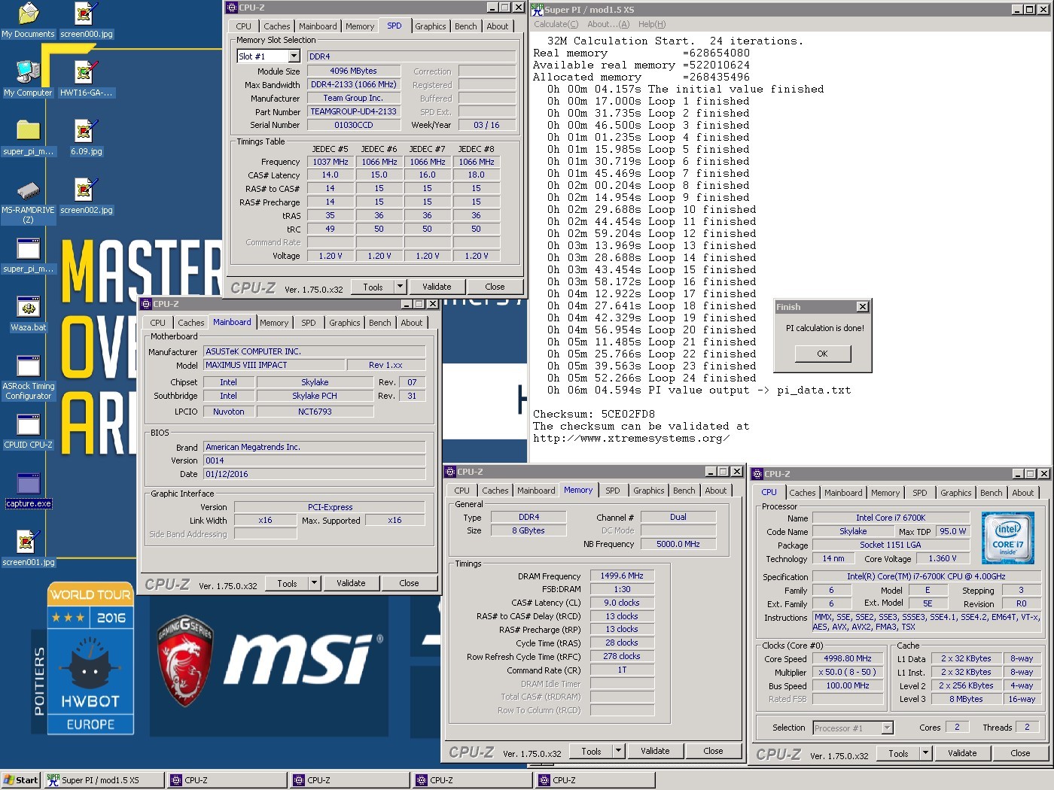Click the NB Frequency 5000.0 MHz field
Screen dimensions: 1054x790
[x=678, y=544]
